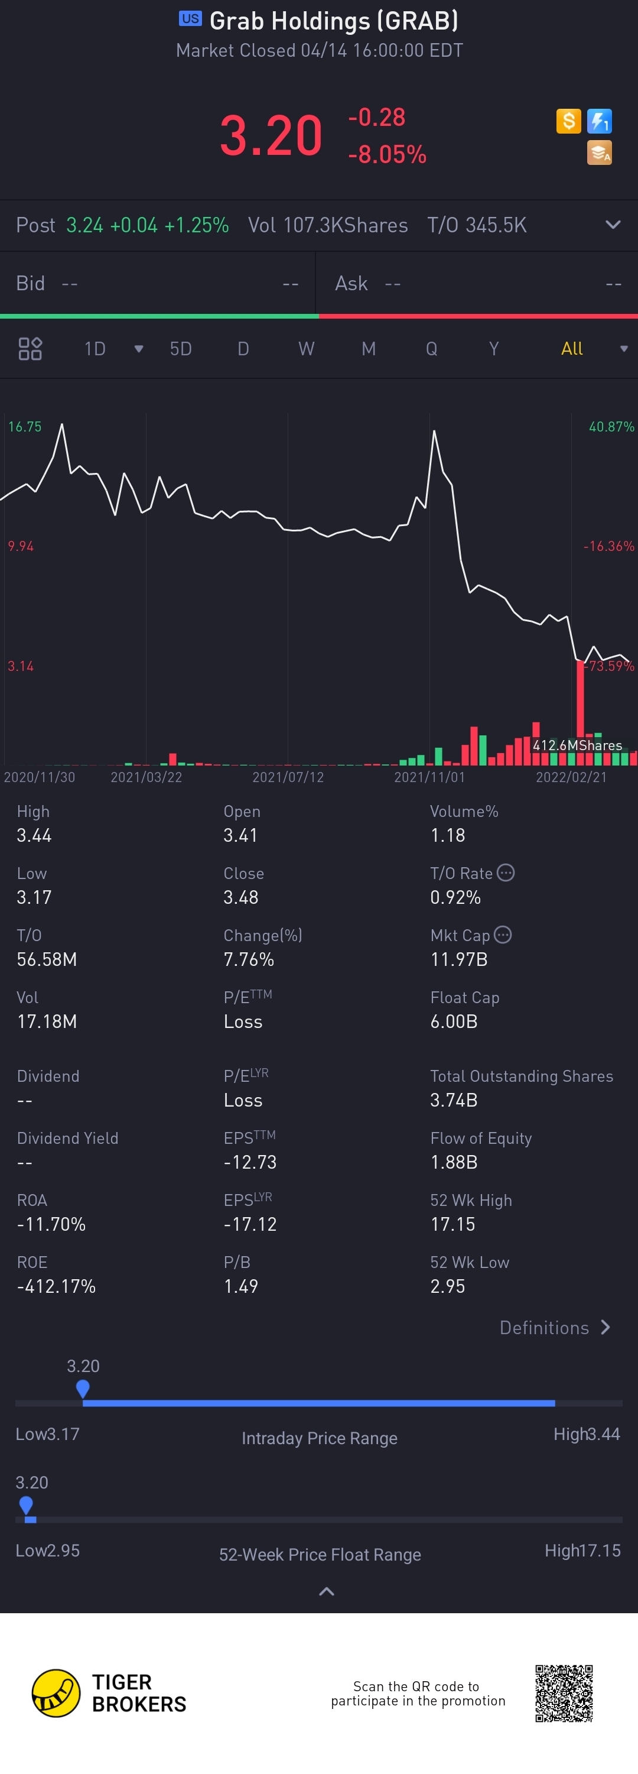This screenshot has height=1774, width=638.
Task: Tap the Tiger Brokers logo
Action: (x=109, y=1693)
